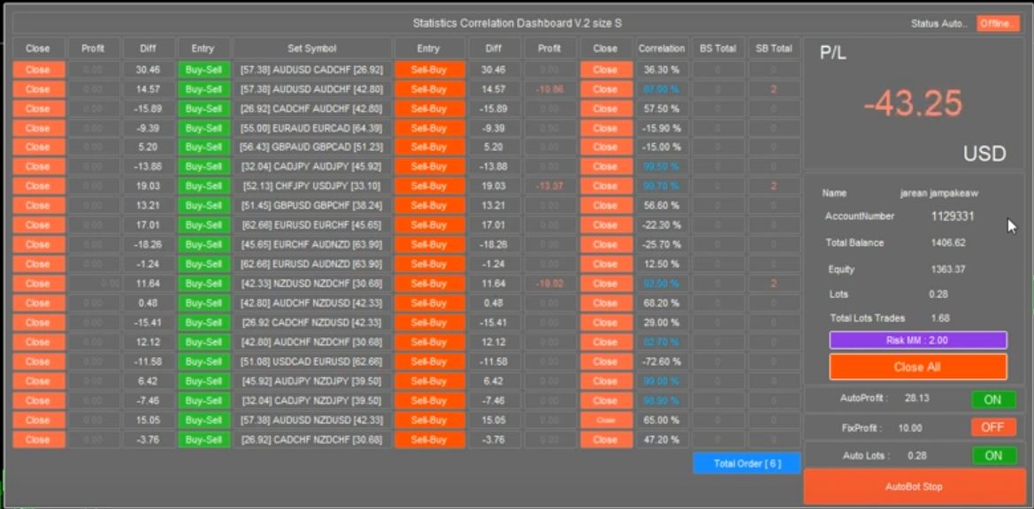Click the right Diff column header
The image size is (1034, 509).
pyautogui.click(x=494, y=48)
